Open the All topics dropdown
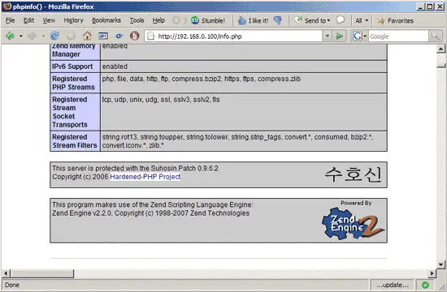447x292 pixels. [x=362, y=20]
